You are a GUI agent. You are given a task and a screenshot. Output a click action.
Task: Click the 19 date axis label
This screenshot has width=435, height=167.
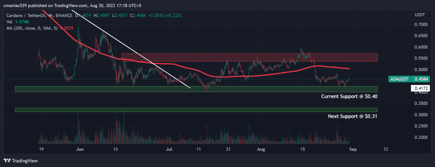click(x=41, y=149)
